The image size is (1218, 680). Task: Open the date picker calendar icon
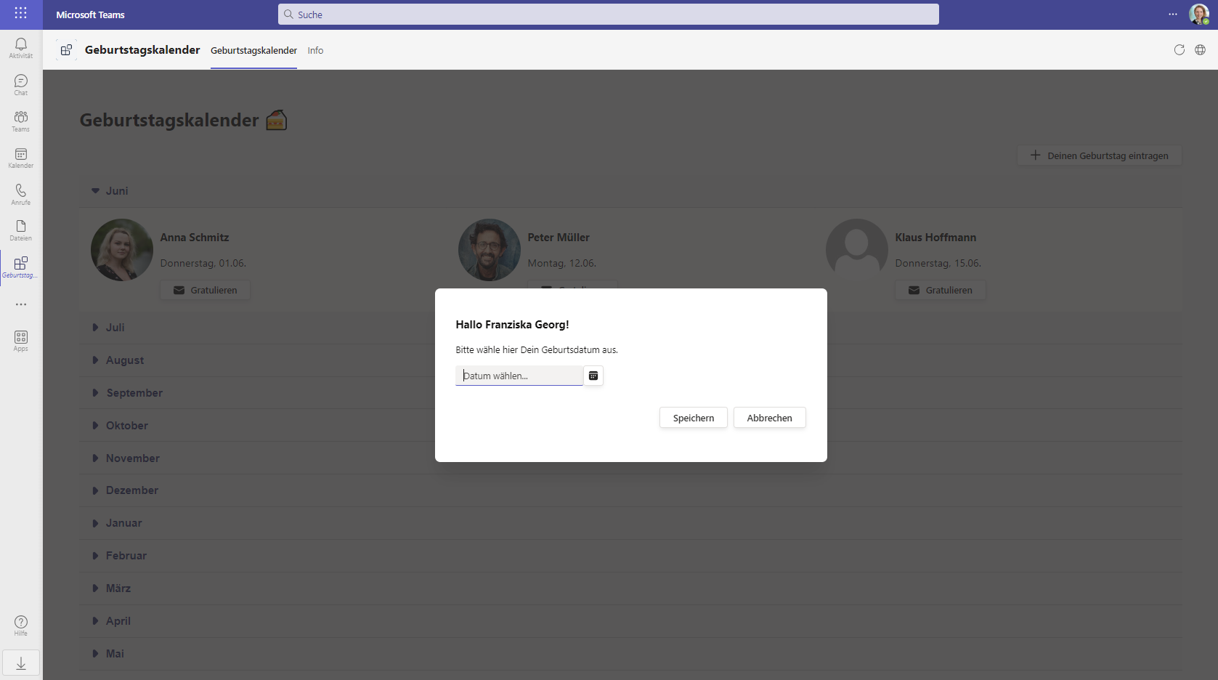pos(593,376)
